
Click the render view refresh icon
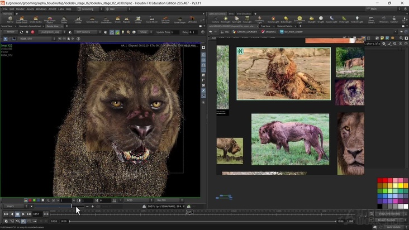(21, 32)
